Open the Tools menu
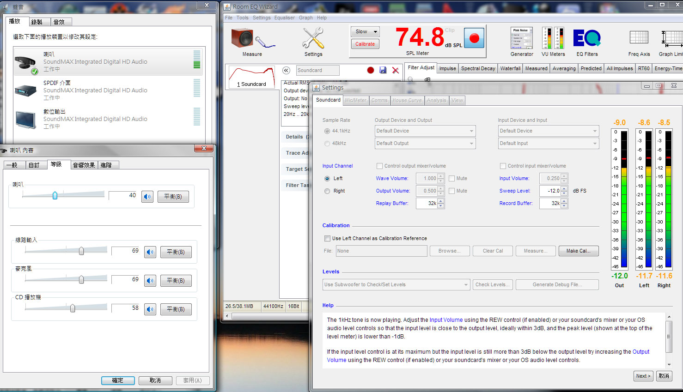This screenshot has height=392, width=683. (242, 18)
